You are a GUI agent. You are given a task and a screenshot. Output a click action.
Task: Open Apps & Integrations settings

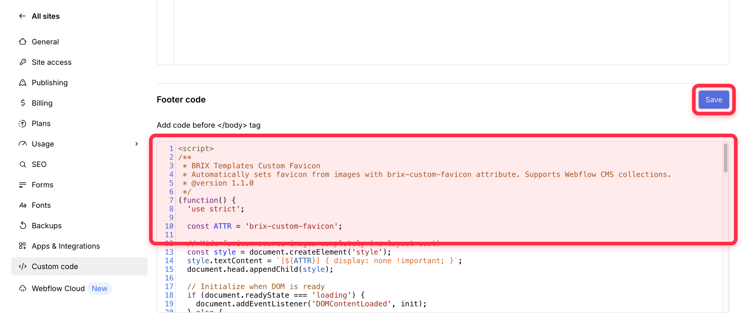tap(66, 246)
